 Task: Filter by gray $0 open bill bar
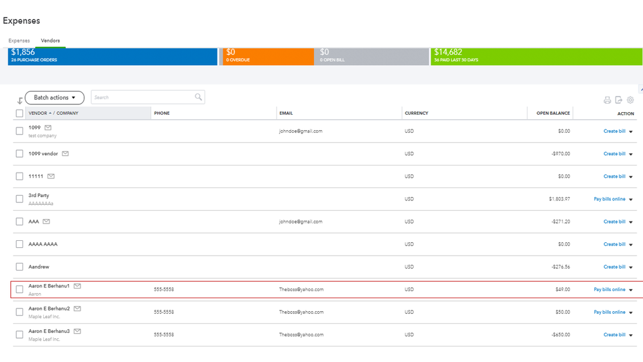[371, 57]
